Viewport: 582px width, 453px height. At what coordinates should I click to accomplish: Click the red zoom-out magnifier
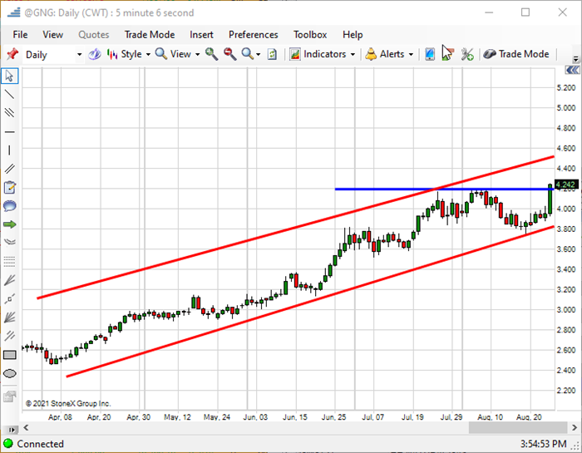click(x=229, y=54)
